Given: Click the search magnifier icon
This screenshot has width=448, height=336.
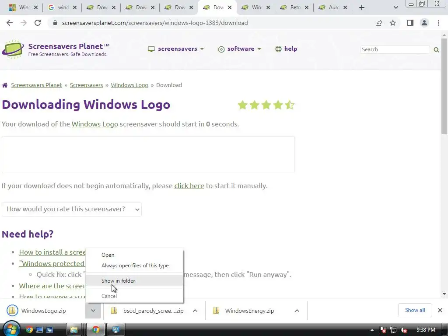Looking at the screenshot, I should click(436, 50).
